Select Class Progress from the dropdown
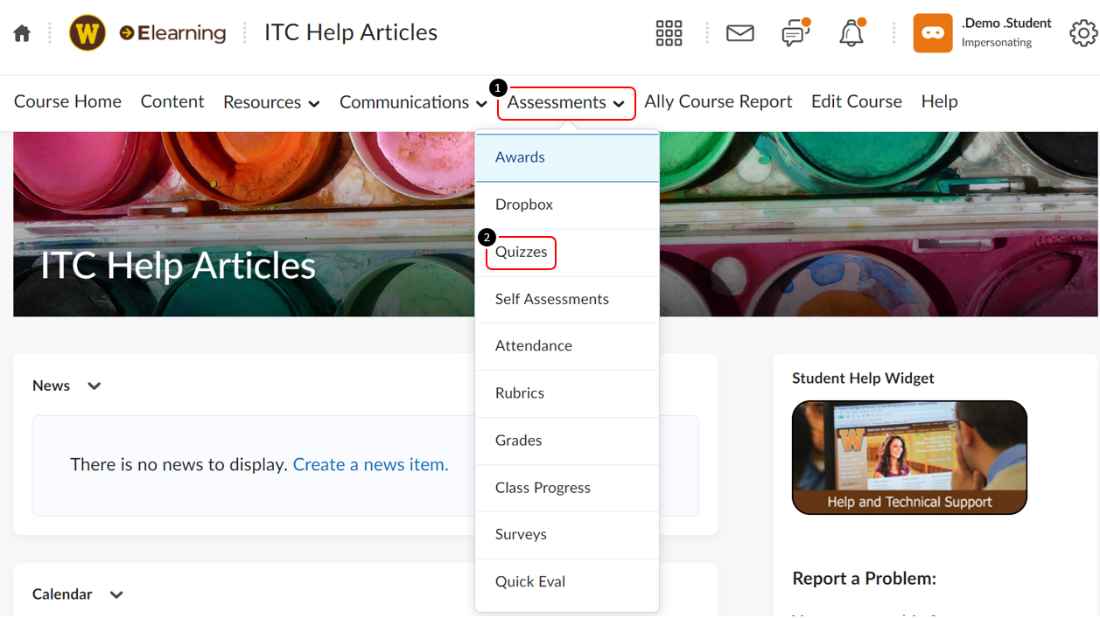Viewport: 1100px width, 618px height. 543,487
